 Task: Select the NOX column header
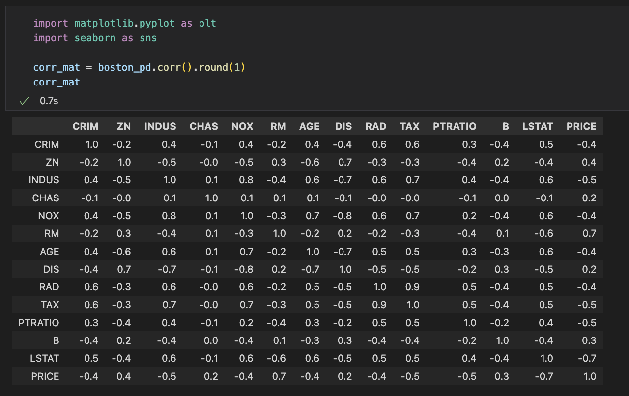[242, 126]
